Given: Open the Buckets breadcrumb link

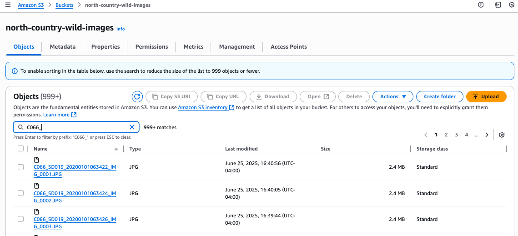Looking at the screenshot, I should pyautogui.click(x=65, y=5).
